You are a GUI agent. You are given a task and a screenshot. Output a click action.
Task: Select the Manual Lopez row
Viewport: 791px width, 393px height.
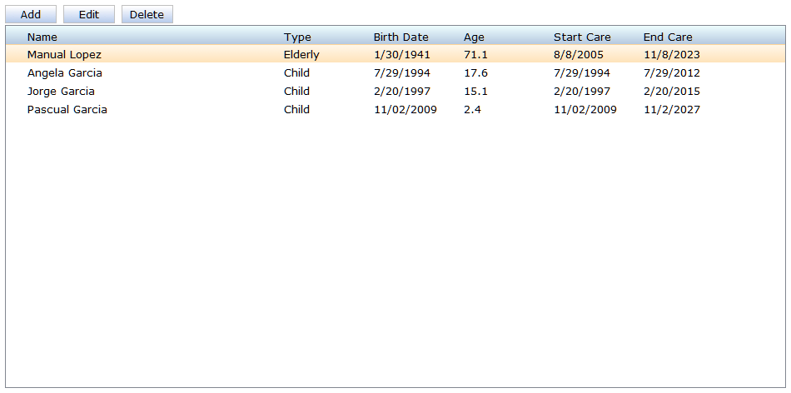coord(64,55)
